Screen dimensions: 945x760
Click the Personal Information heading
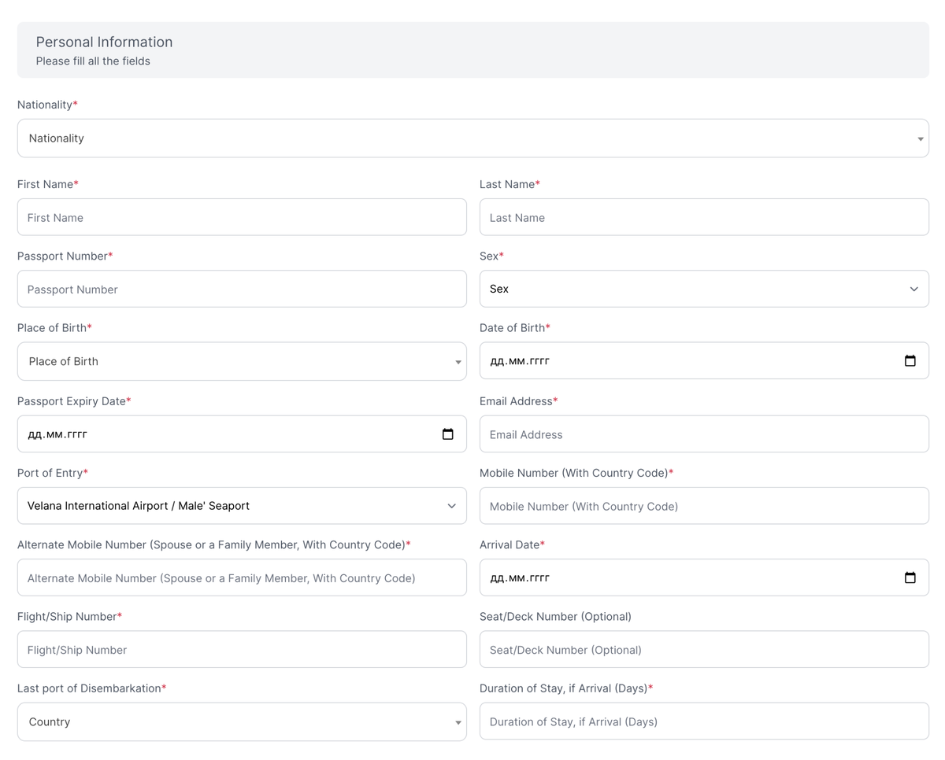[x=104, y=42]
